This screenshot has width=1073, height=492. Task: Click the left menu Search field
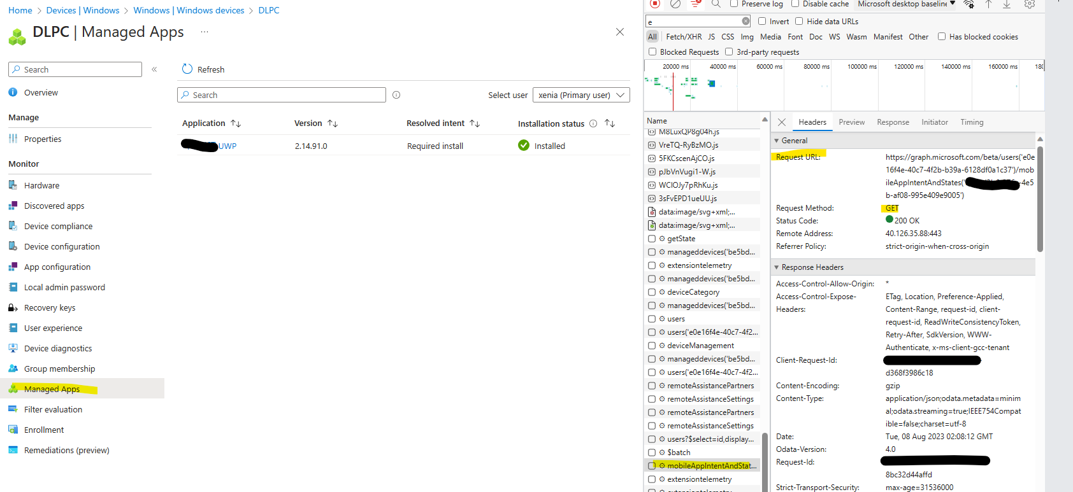tap(75, 69)
